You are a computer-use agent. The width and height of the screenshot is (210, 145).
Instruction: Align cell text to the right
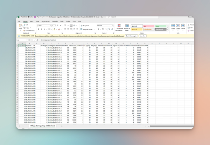[71, 29]
